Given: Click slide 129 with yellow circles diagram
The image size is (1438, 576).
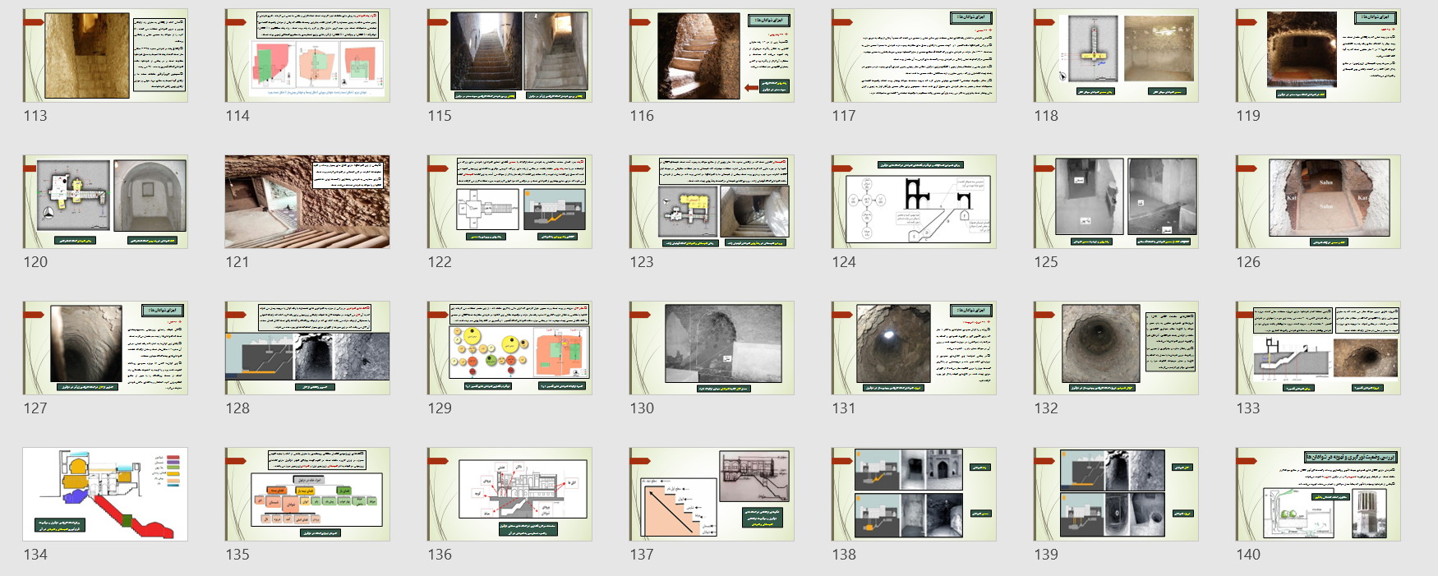Looking at the screenshot, I should 509,348.
